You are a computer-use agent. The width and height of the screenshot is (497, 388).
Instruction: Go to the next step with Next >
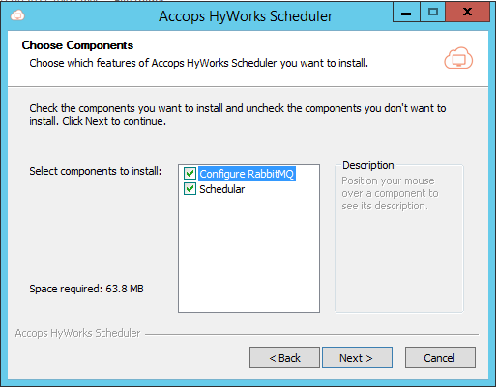coord(357,357)
